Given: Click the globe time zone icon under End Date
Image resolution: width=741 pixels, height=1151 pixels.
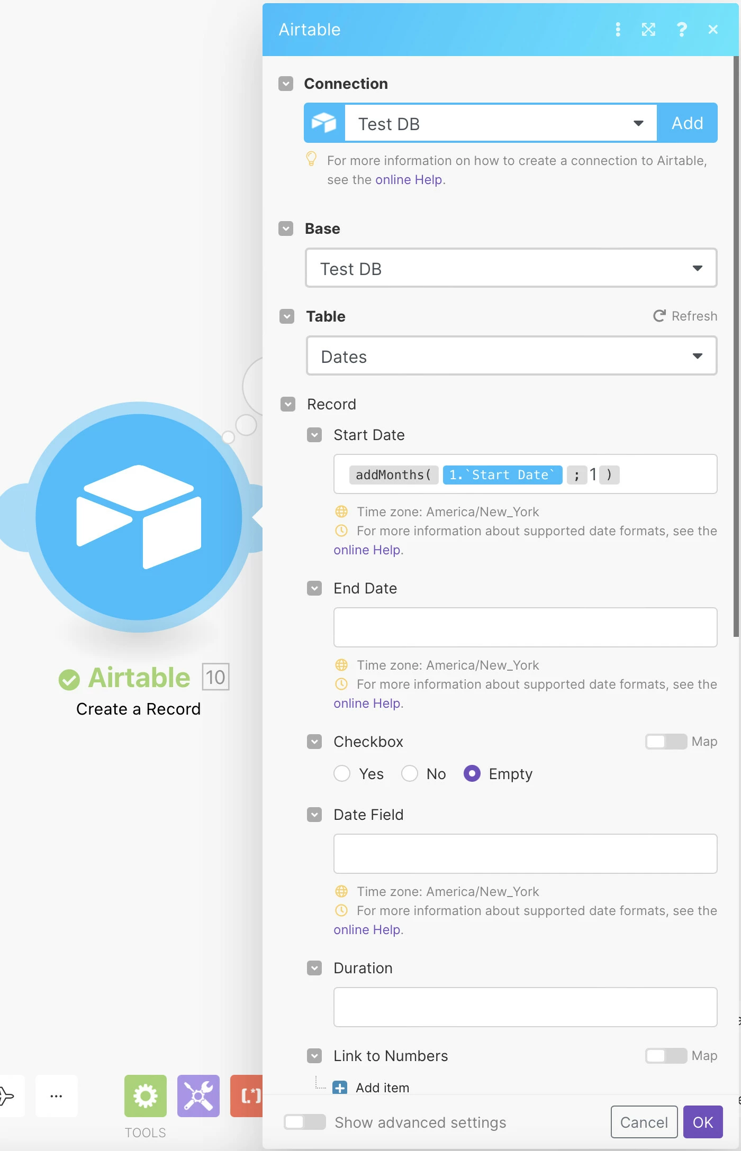Looking at the screenshot, I should tap(341, 665).
